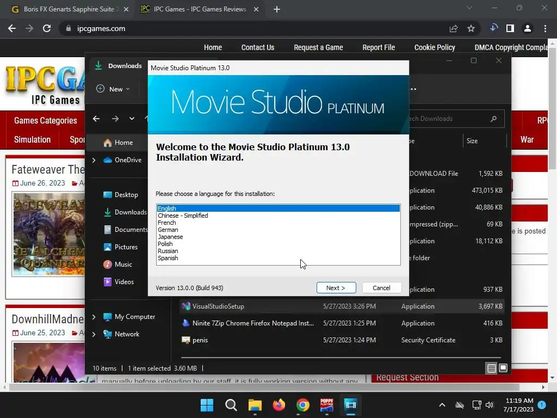Open Games Categories menu on website
Image resolution: width=557 pixels, height=418 pixels.
(x=46, y=120)
